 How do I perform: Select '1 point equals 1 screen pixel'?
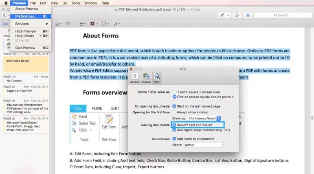pos(175,92)
